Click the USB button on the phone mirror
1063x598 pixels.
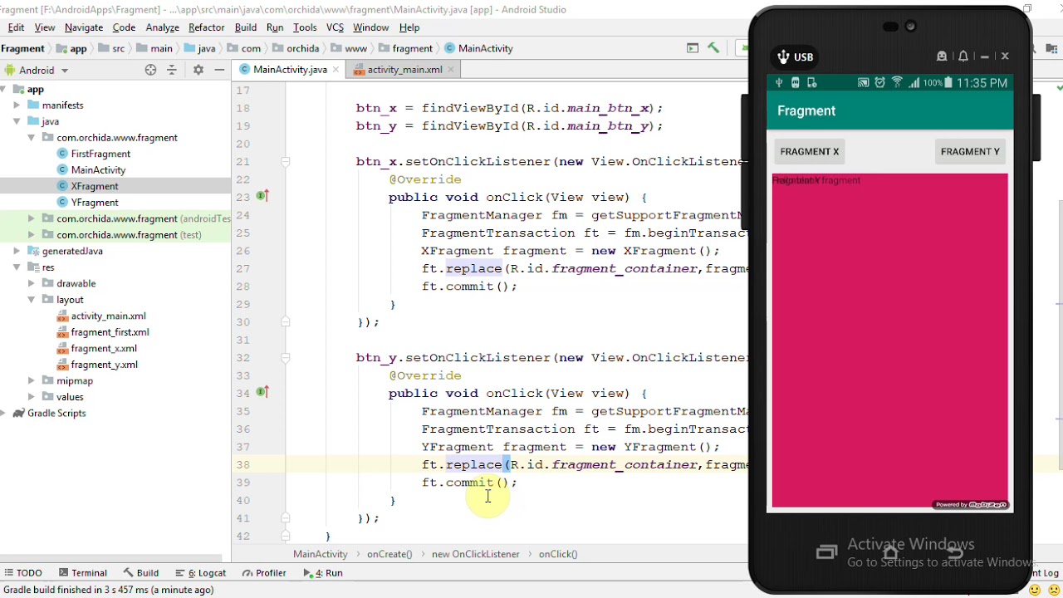point(795,56)
